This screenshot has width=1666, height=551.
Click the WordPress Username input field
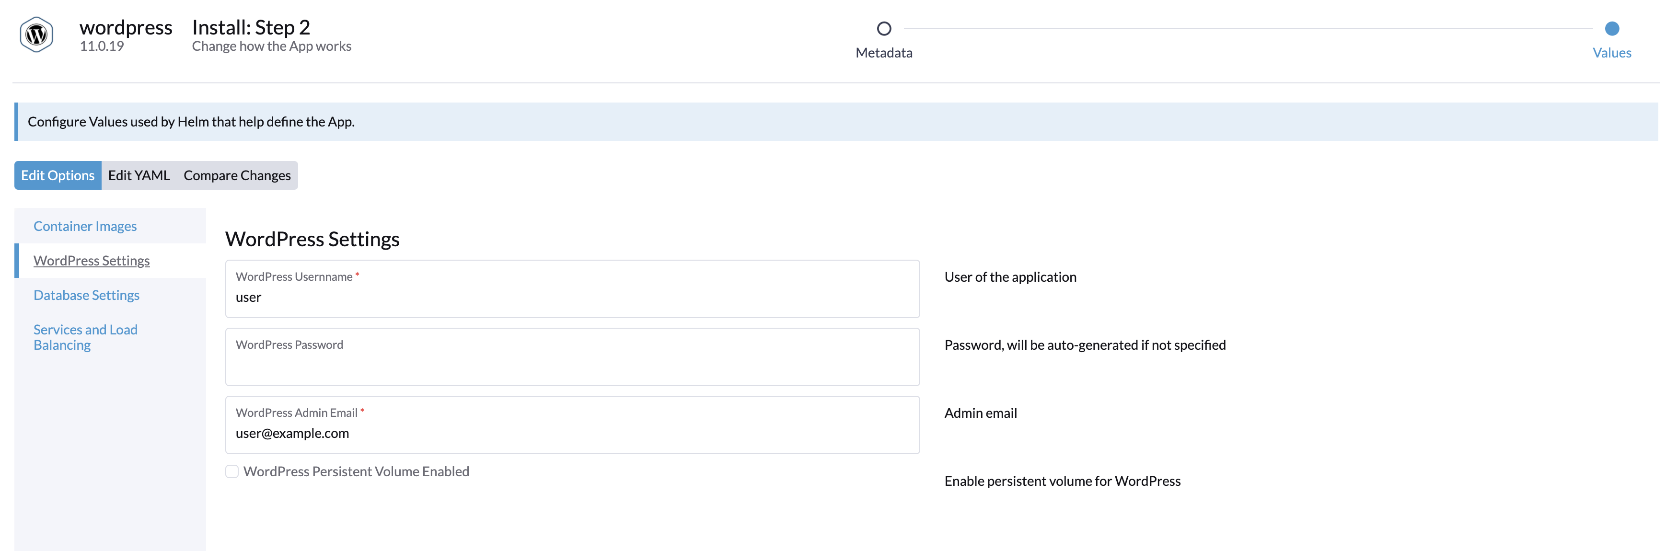coord(572,298)
